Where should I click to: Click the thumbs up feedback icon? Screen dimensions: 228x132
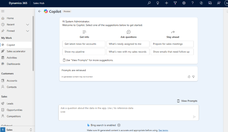[x=189, y=76]
